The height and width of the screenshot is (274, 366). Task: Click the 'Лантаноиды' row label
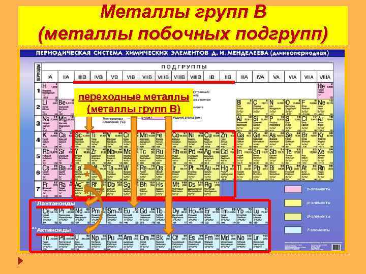(56, 203)
